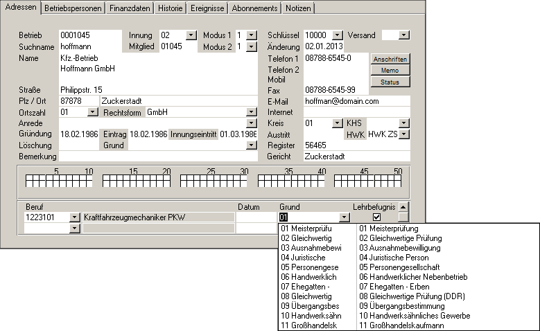Image resolution: width=540 pixels, height=331 pixels.
Task: Open the Finanzdaten tab
Action: 130,8
